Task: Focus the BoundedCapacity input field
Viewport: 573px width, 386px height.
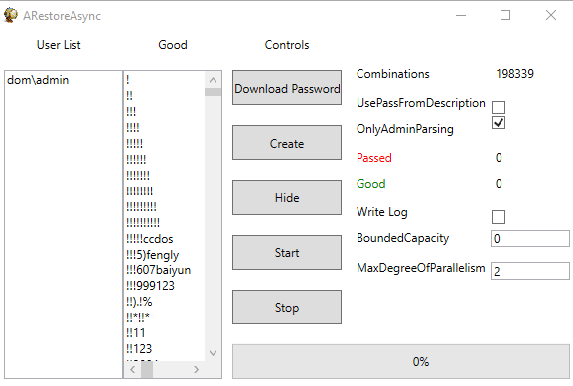Action: (x=530, y=239)
